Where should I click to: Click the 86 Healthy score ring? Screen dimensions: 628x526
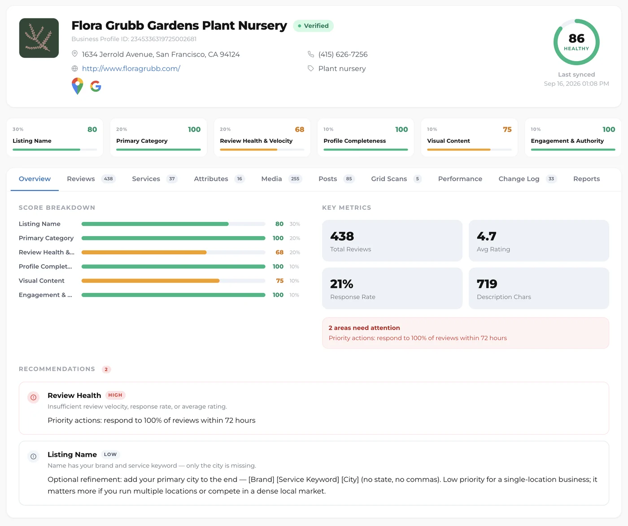click(576, 42)
